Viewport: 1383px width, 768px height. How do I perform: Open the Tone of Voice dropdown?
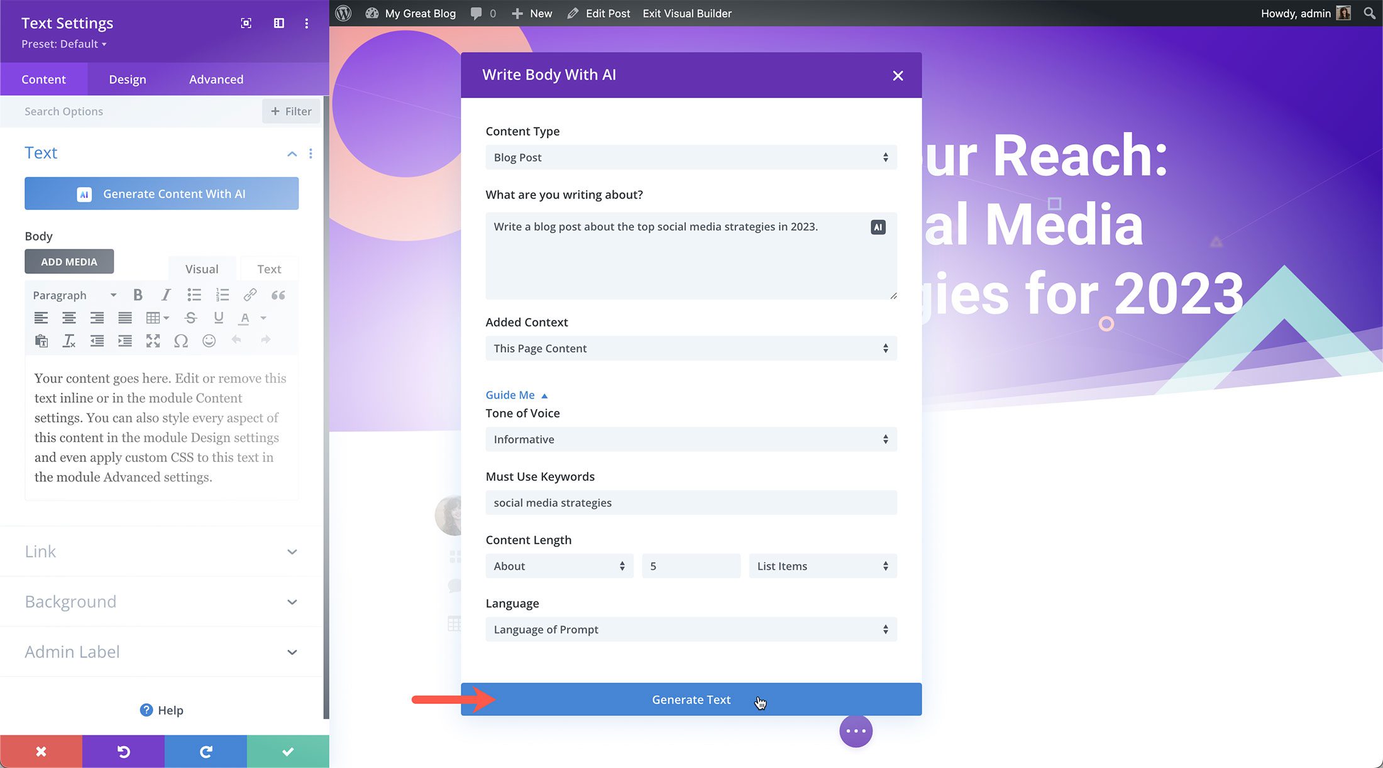(x=690, y=438)
